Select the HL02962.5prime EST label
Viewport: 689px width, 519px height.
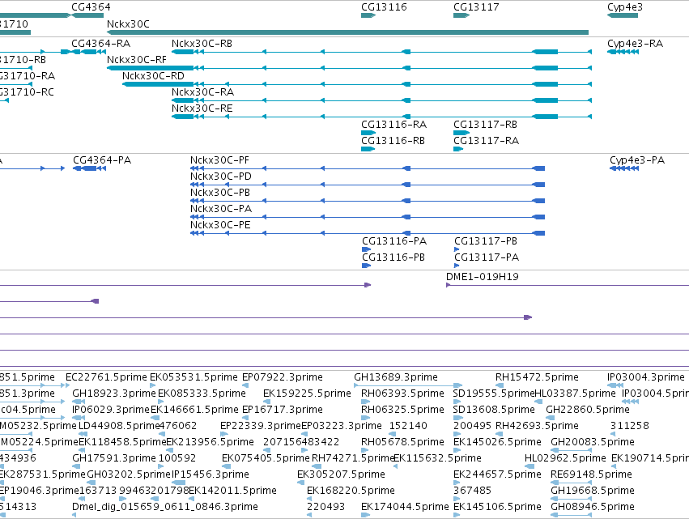(565, 458)
